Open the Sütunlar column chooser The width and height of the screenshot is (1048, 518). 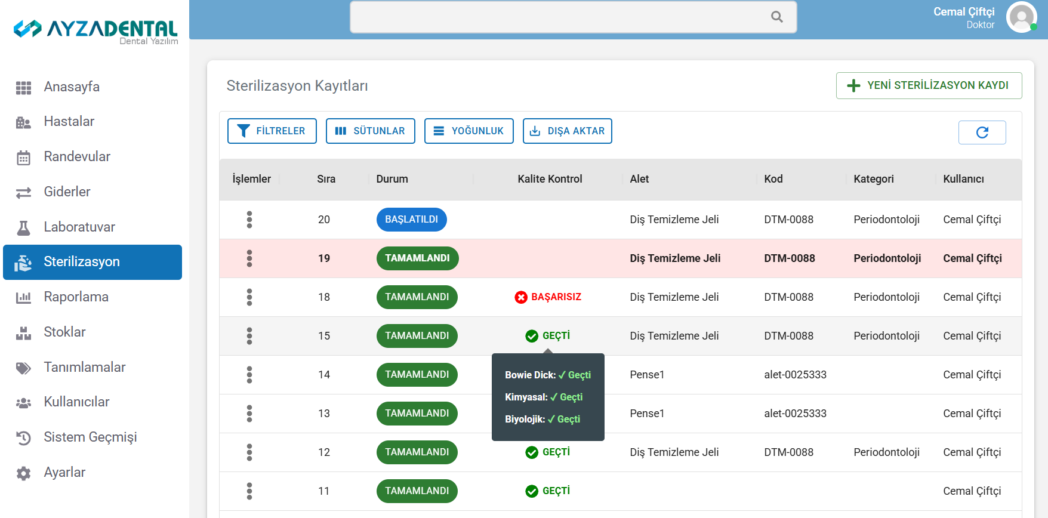pyautogui.click(x=370, y=131)
